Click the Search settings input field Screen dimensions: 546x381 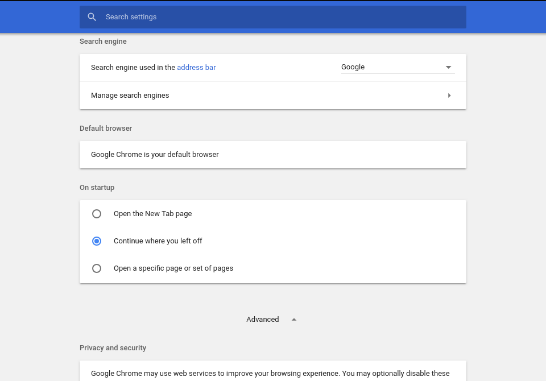point(272,16)
